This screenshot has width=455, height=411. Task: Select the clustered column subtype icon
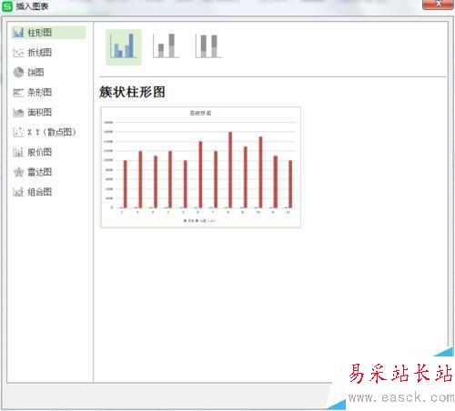[x=124, y=47]
